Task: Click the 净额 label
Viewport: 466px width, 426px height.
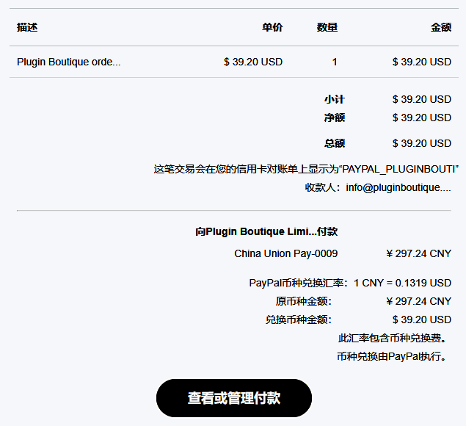Action: 335,118
